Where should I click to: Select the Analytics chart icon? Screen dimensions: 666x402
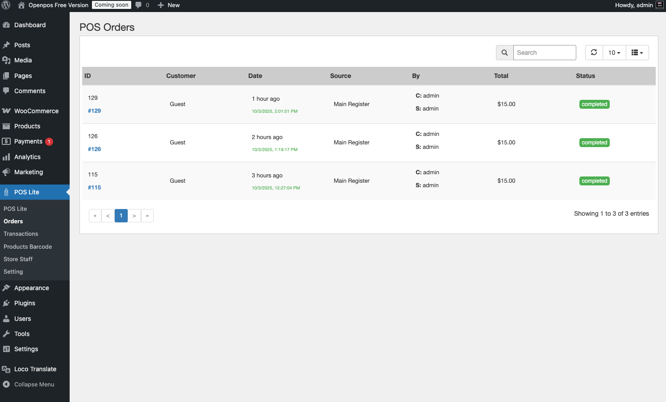click(x=7, y=157)
